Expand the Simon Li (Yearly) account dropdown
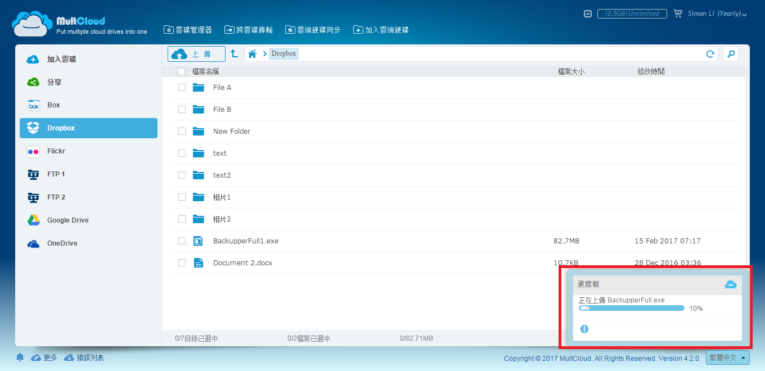Screen dimensions: 765x371 [x=717, y=13]
